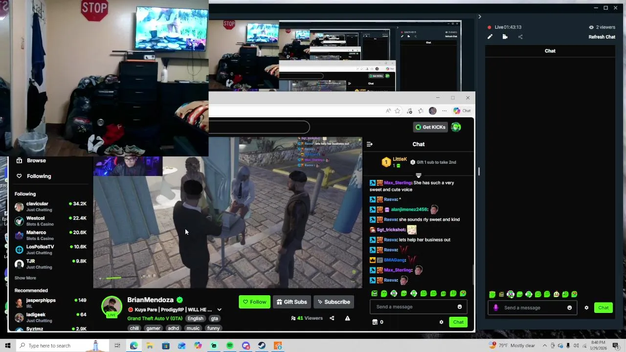Open emoji picker in the Kick browser chat

pyautogui.click(x=459, y=307)
